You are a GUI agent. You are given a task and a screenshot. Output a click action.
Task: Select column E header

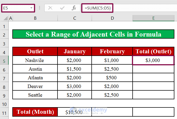[153, 18]
